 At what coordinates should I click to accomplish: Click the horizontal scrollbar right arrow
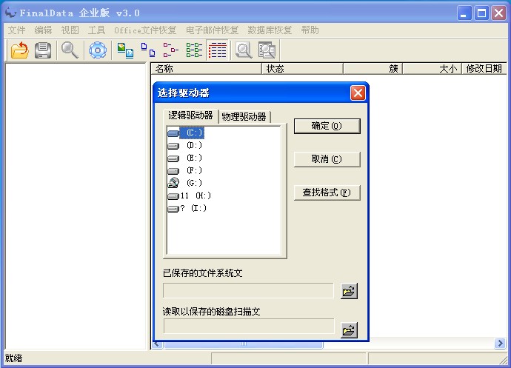pos(500,343)
